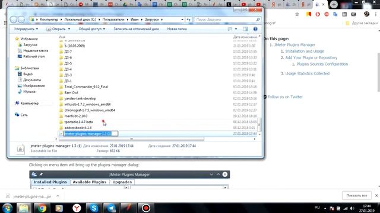Click the network icon in system tray

pos(346,208)
